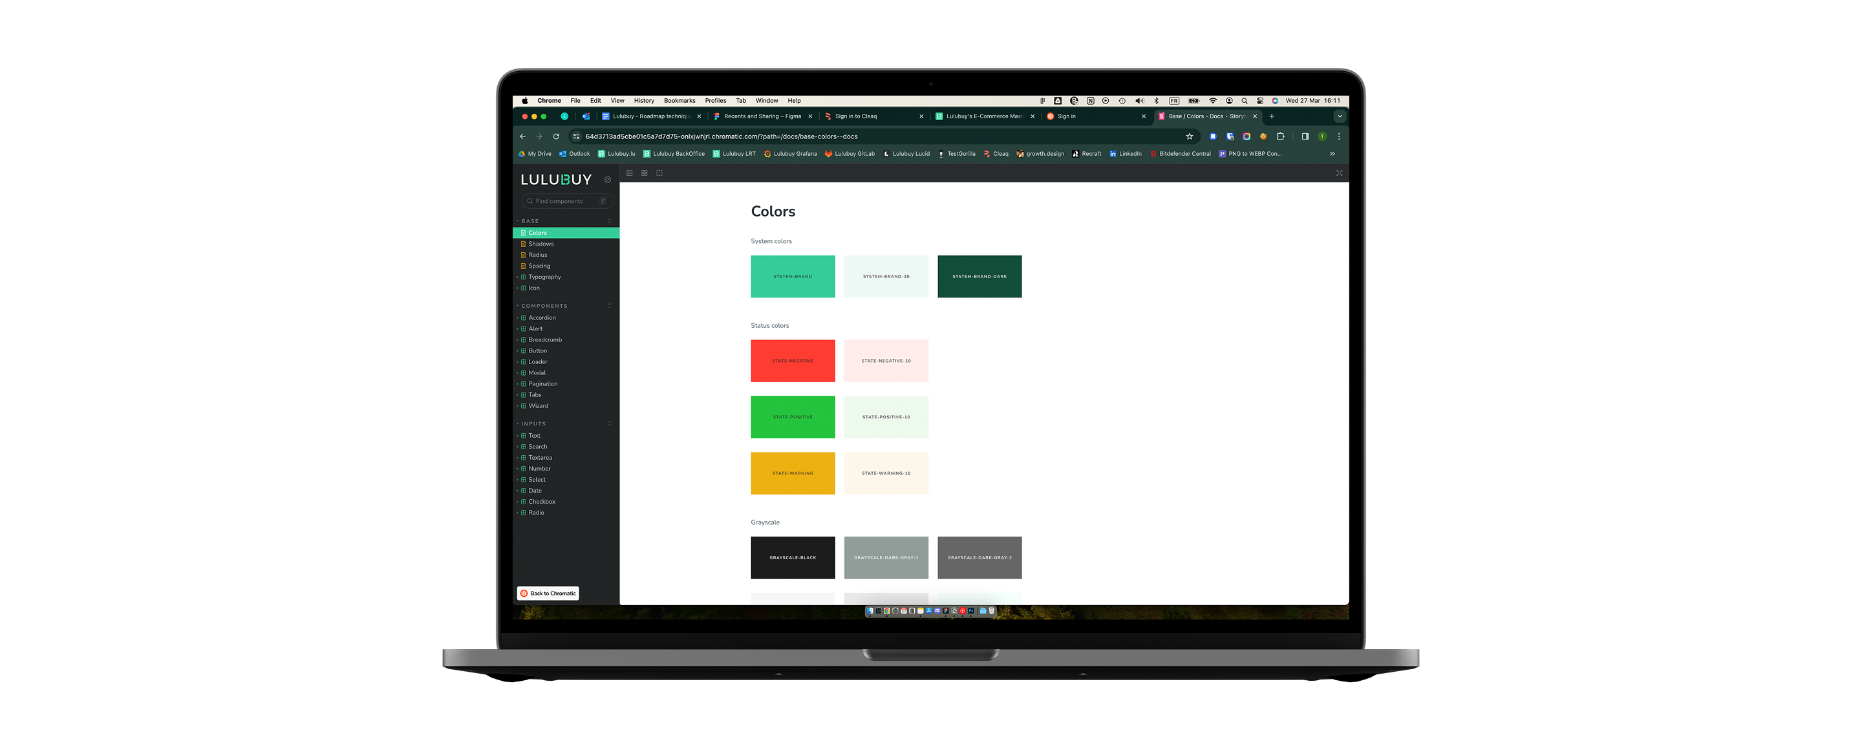Viewport: 1862px width, 750px height.
Task: Open the Bookmarks menu
Action: point(680,101)
